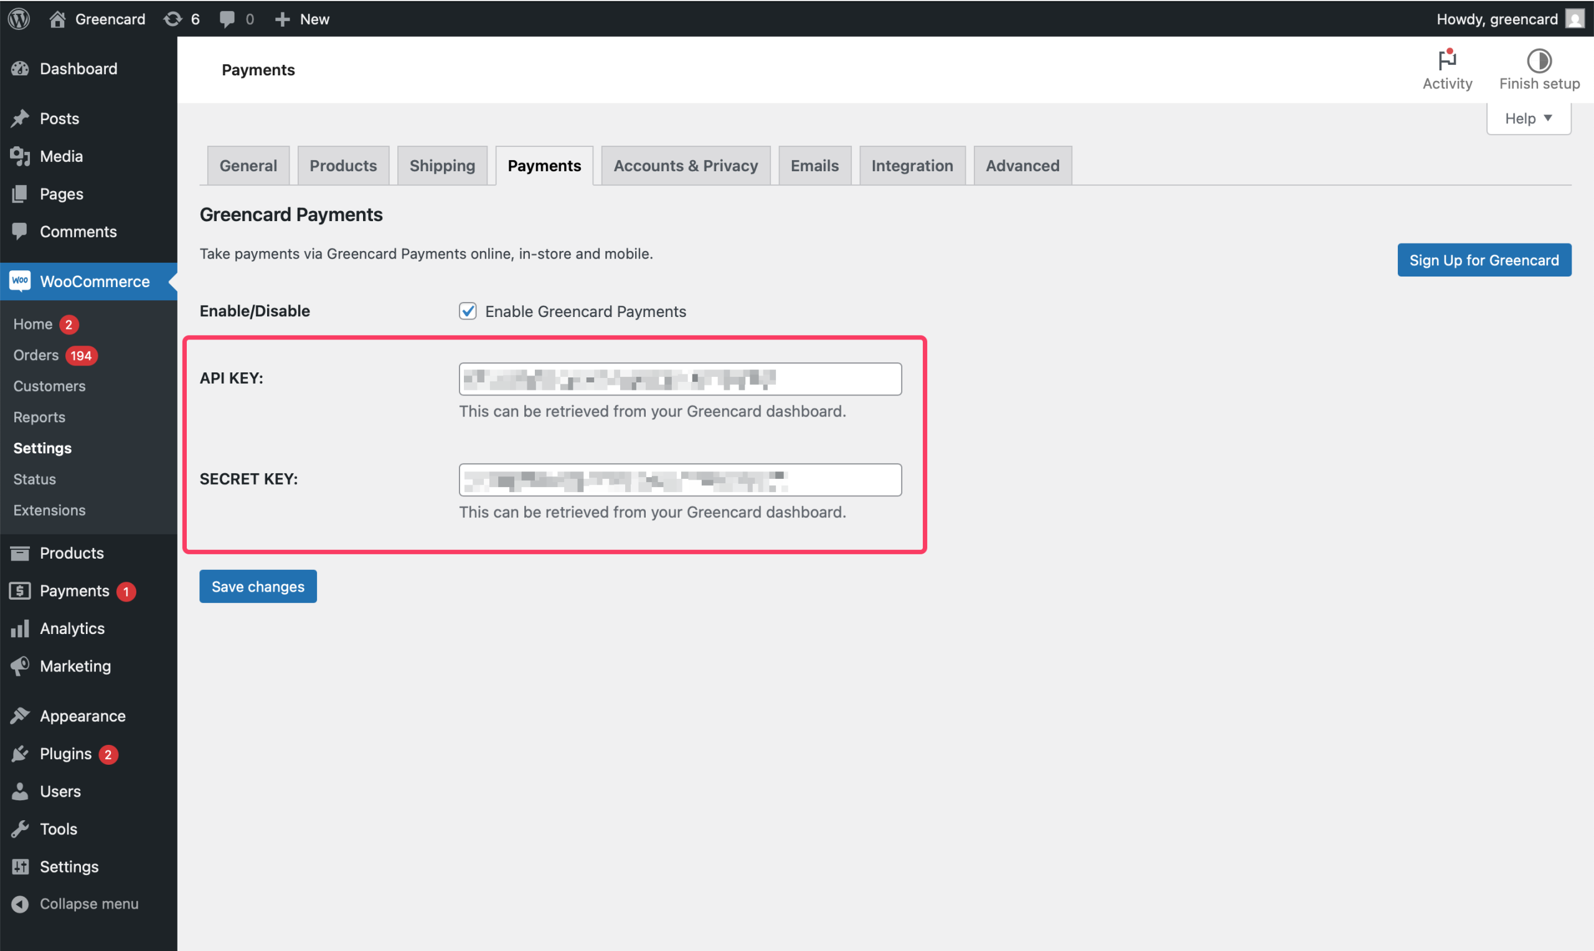Open Plugins in the sidebar
Viewport: 1594px width, 951px height.
click(65, 754)
